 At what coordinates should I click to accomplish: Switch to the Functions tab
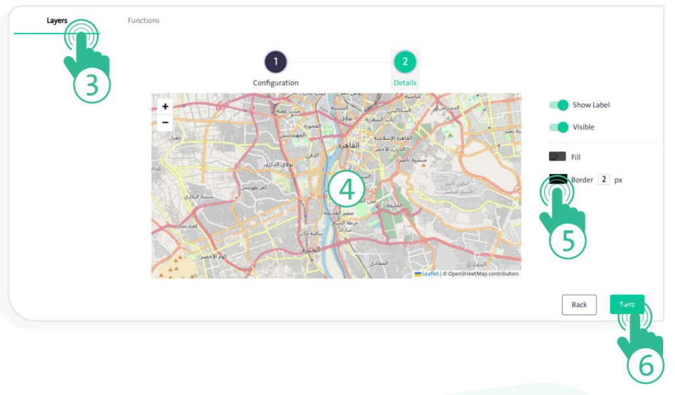pos(144,20)
